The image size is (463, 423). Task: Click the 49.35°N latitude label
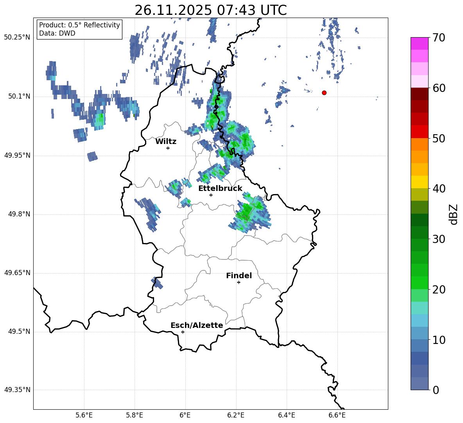pos(17,390)
